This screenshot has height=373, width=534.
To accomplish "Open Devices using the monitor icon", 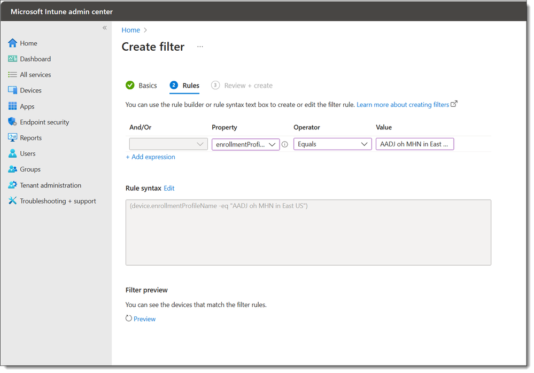I will 13,90.
